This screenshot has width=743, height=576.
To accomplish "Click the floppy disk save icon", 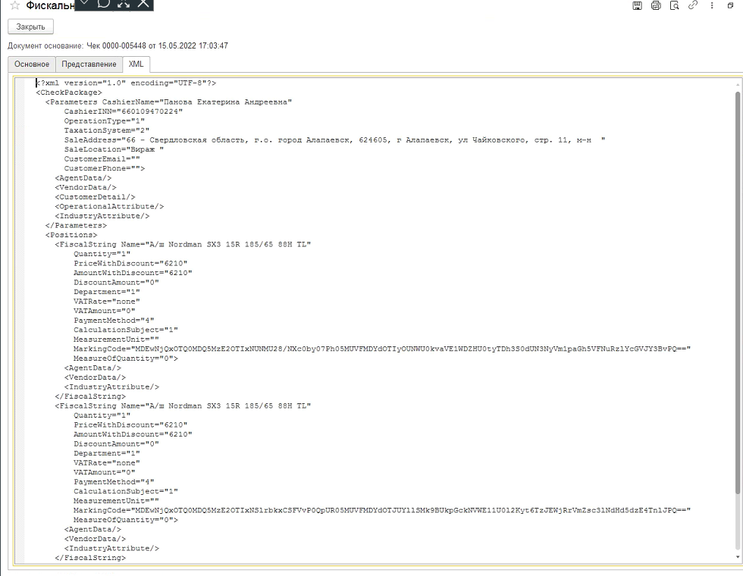I will [x=638, y=6].
